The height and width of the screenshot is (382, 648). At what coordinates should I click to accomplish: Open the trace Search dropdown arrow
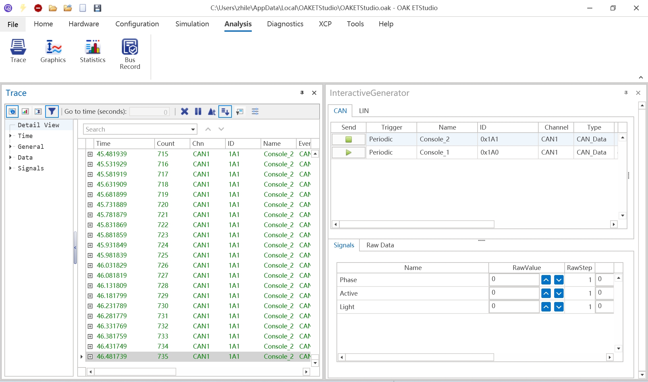pyautogui.click(x=193, y=129)
